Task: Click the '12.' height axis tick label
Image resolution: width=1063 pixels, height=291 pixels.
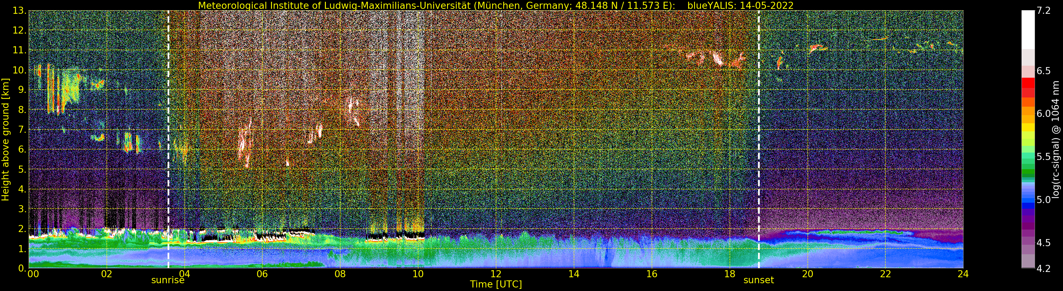Action: 20,30
